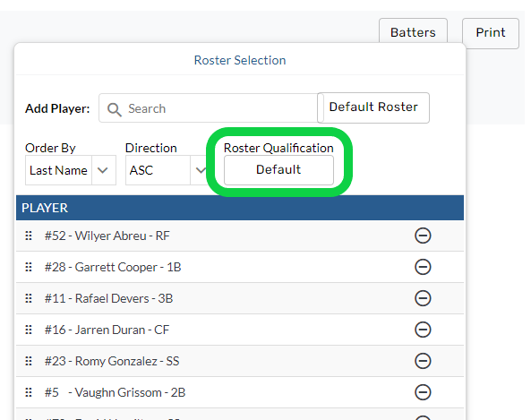Remove Vaughn Grissom with the minus icon
The height and width of the screenshot is (420, 531).
(423, 392)
